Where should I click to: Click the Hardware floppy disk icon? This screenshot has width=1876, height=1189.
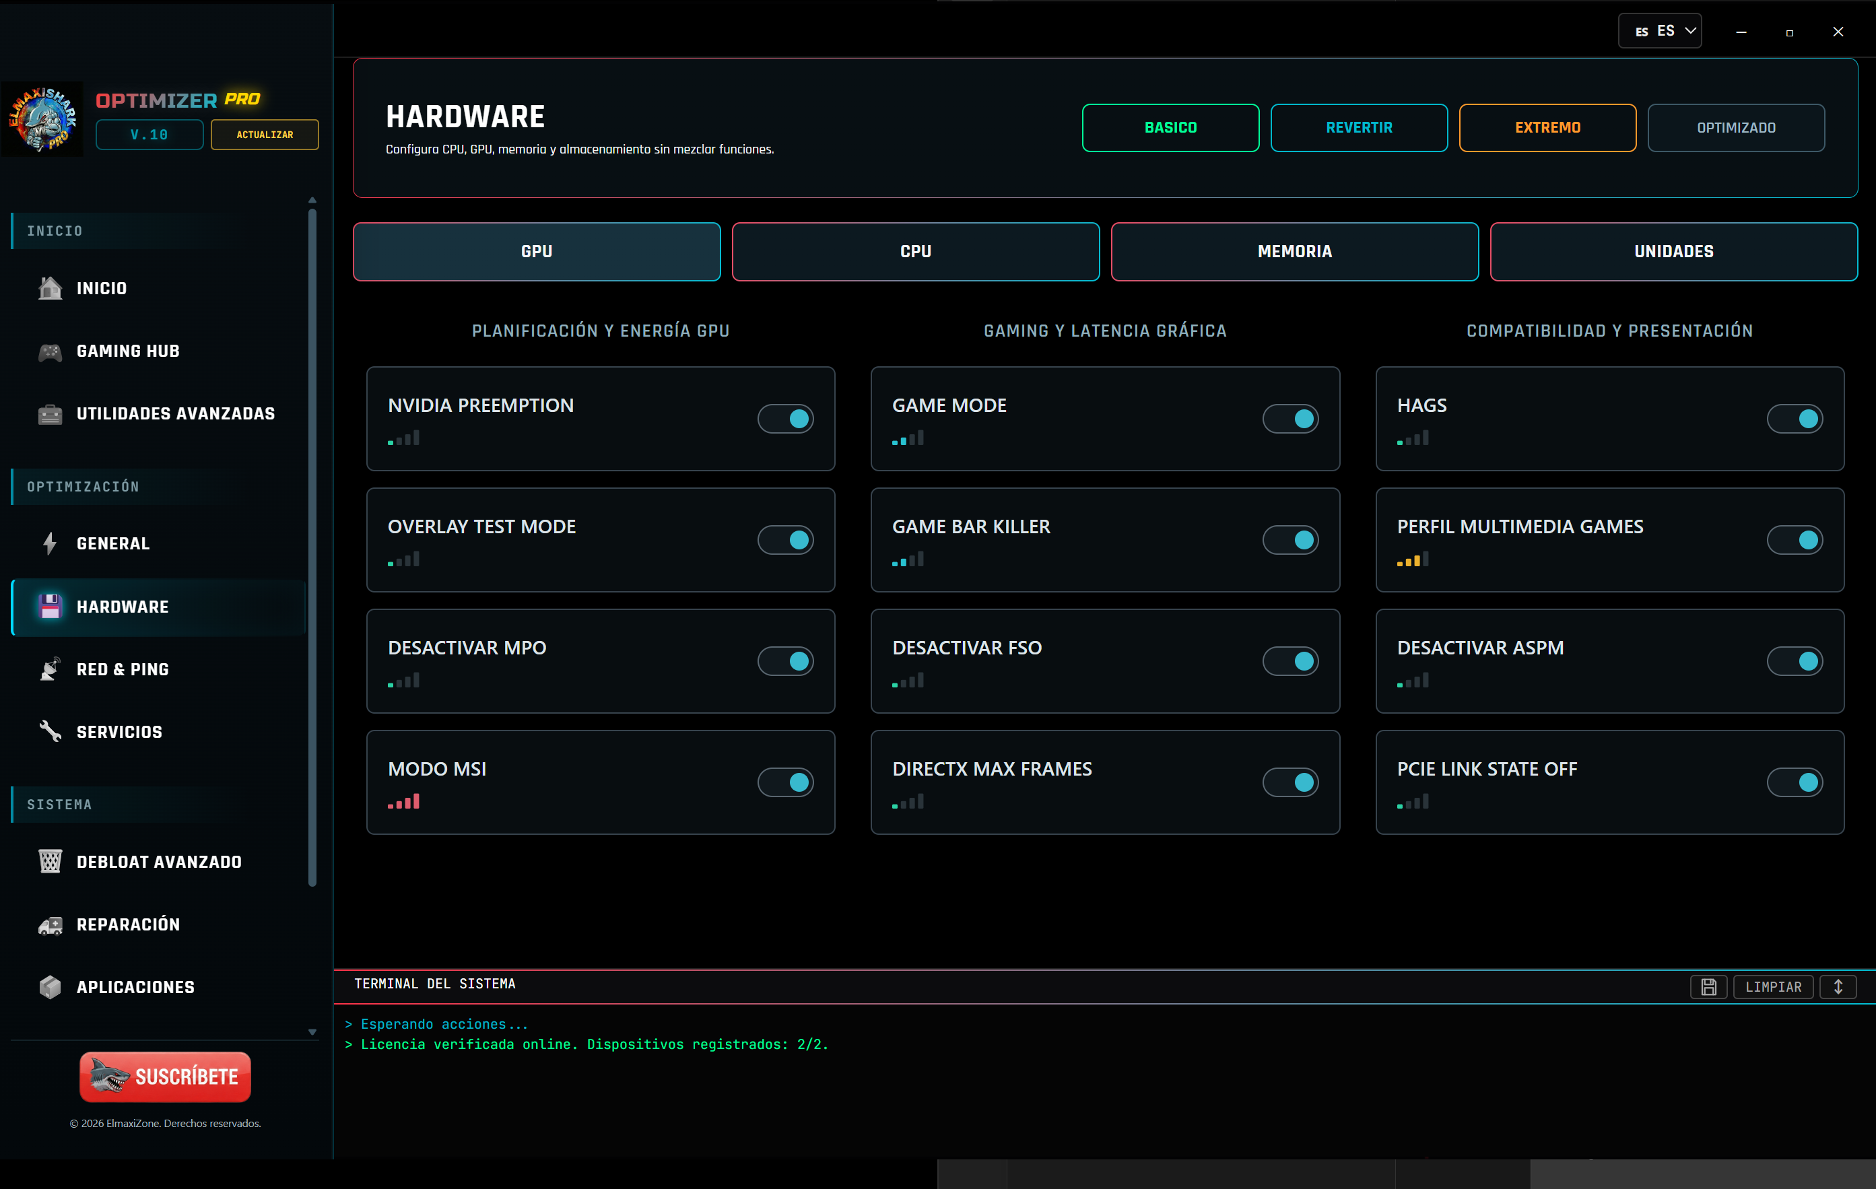50,606
